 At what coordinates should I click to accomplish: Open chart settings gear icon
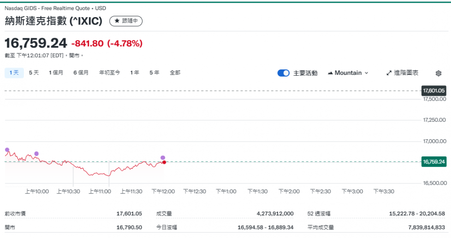[438, 73]
